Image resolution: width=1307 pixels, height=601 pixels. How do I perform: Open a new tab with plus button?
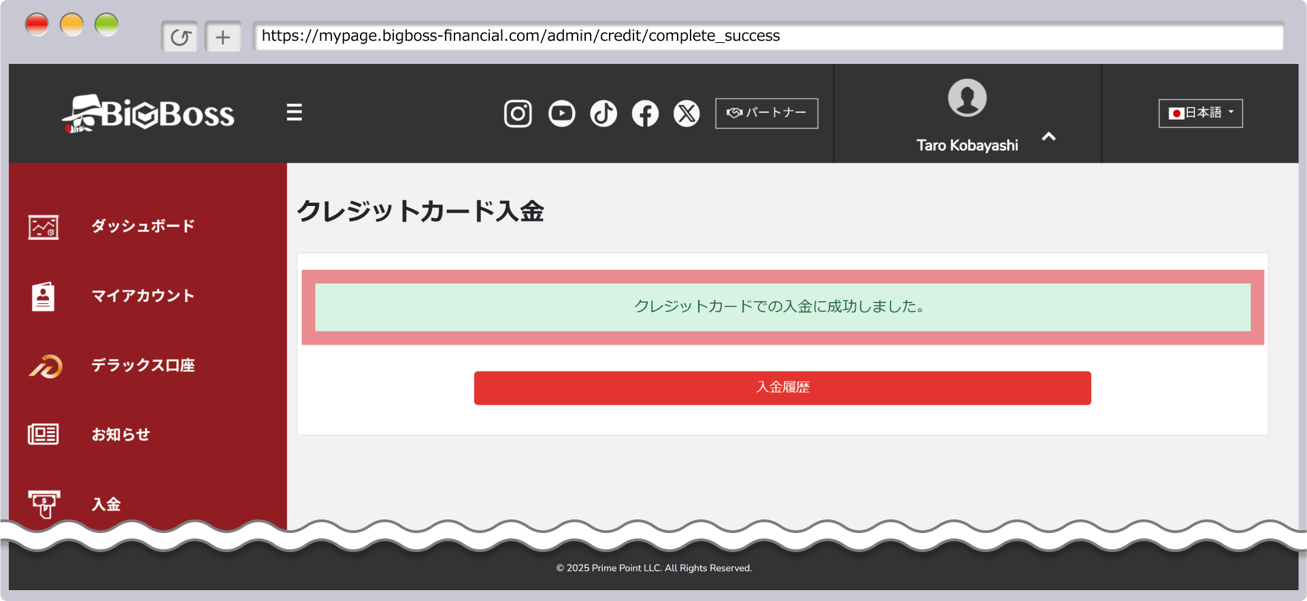pos(223,37)
